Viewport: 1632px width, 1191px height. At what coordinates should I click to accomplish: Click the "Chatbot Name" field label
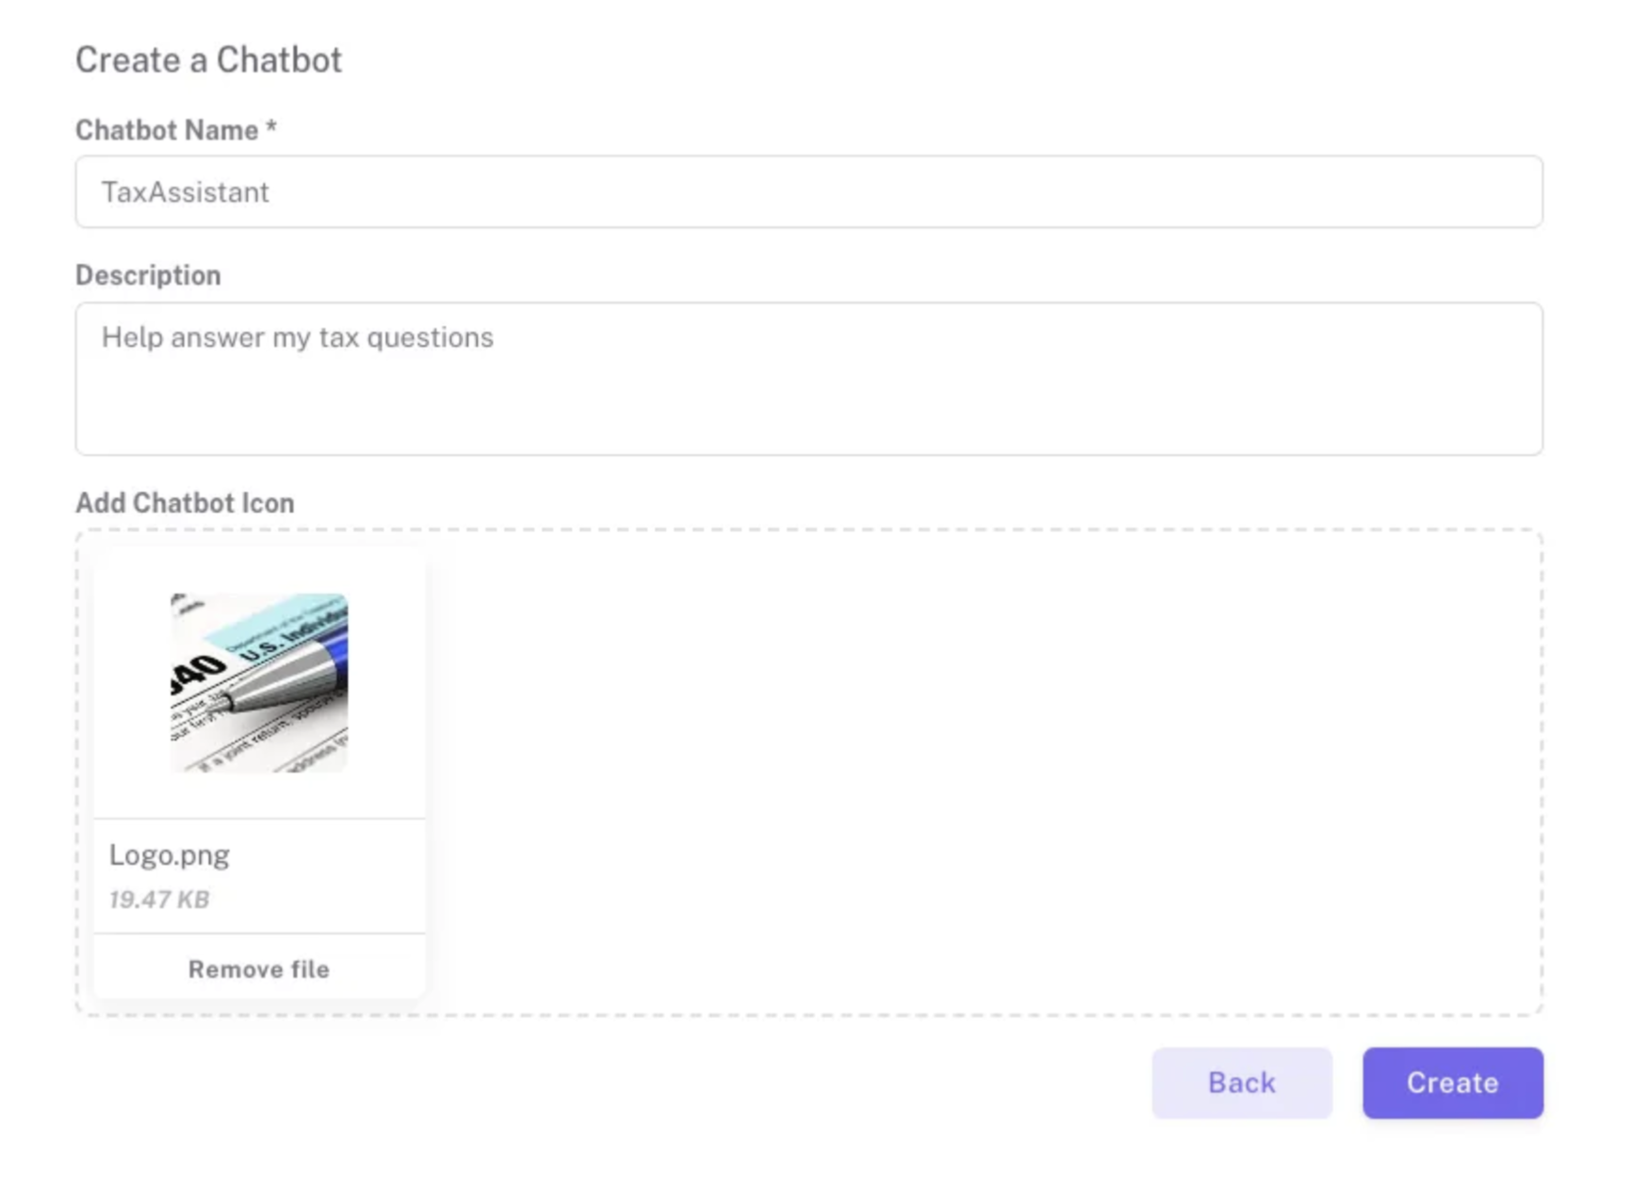[x=167, y=130]
